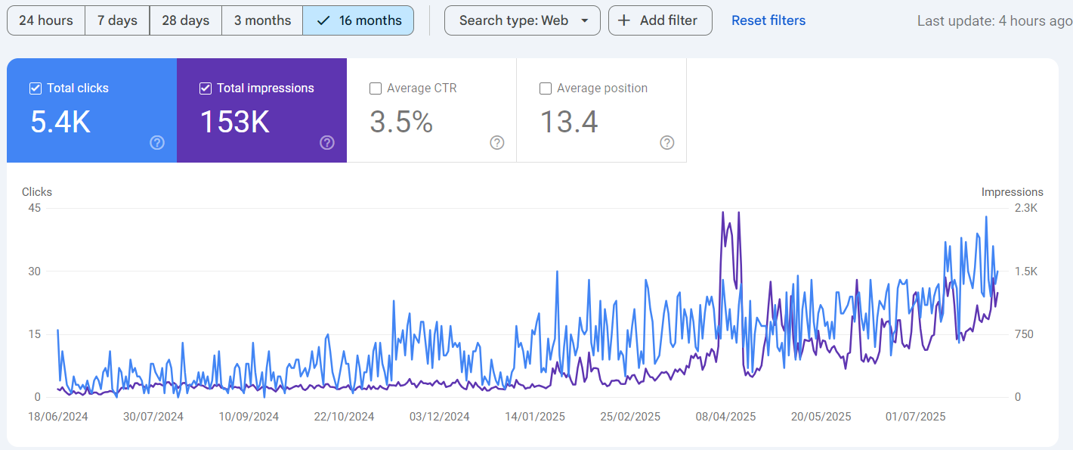Select the 3 months date range
Screen dimensions: 1073x450
[262, 20]
